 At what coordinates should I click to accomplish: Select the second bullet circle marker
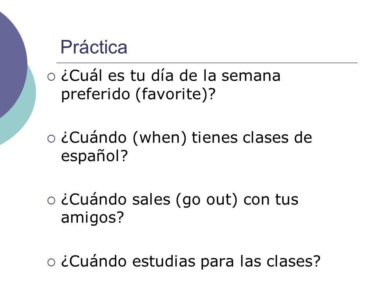click(51, 139)
